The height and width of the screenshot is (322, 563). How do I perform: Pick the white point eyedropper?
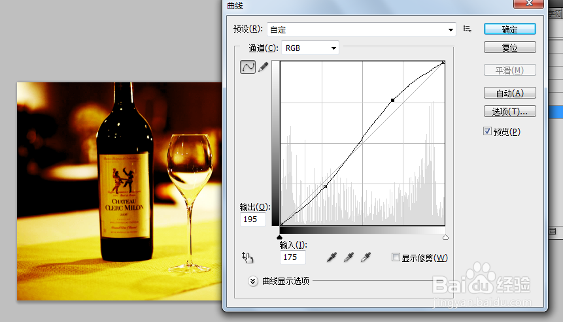[366, 257]
